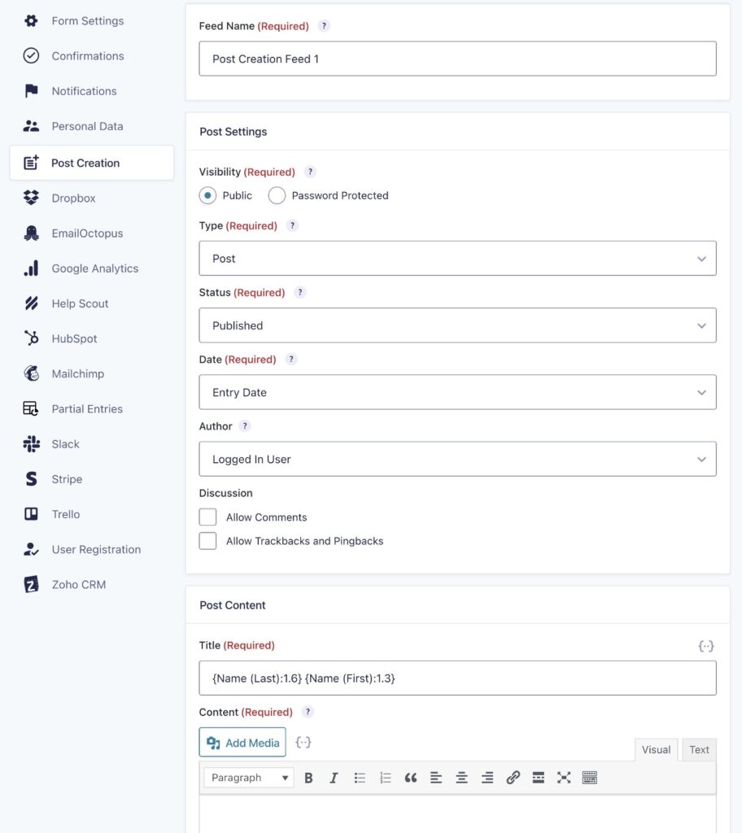Click the Dropbox logo icon

point(32,198)
